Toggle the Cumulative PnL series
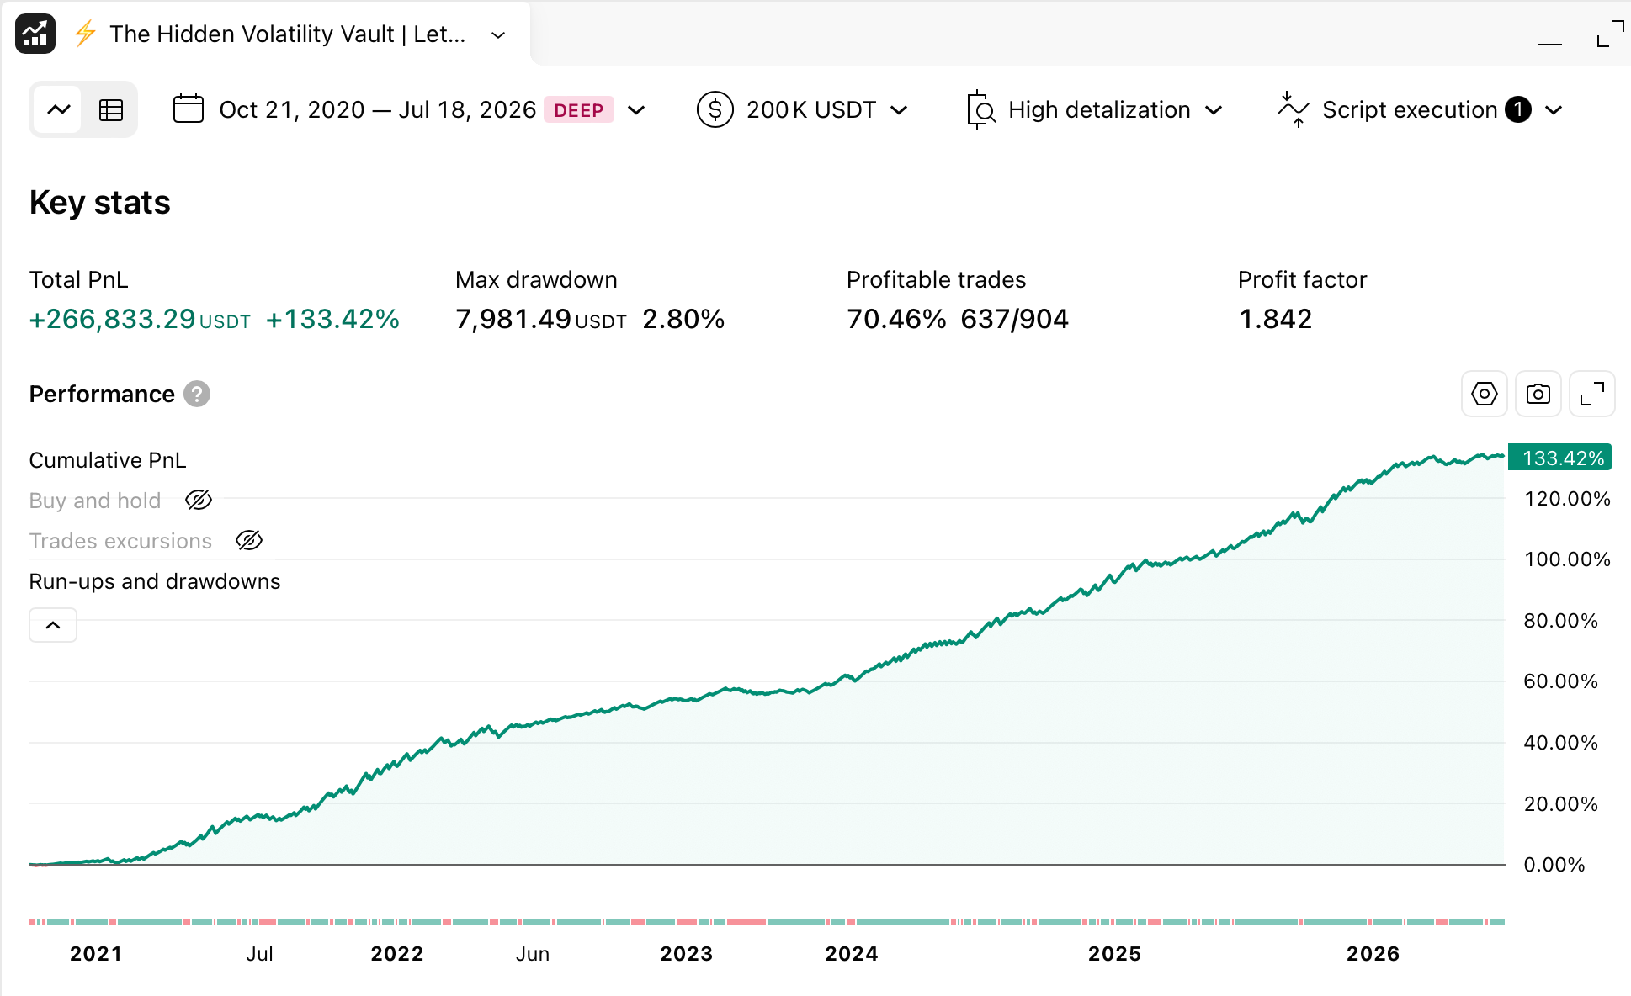 [108, 460]
